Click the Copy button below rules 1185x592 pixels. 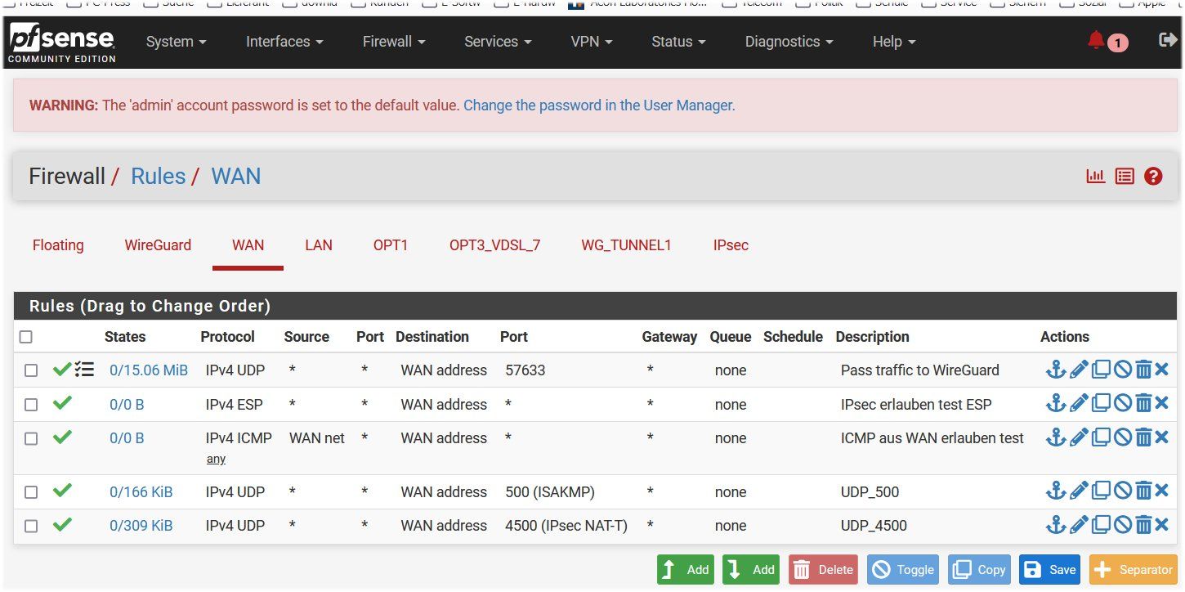[980, 569]
